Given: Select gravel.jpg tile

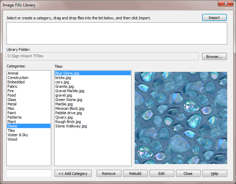Looking at the screenshot, I should pyautogui.click(x=93, y=95).
